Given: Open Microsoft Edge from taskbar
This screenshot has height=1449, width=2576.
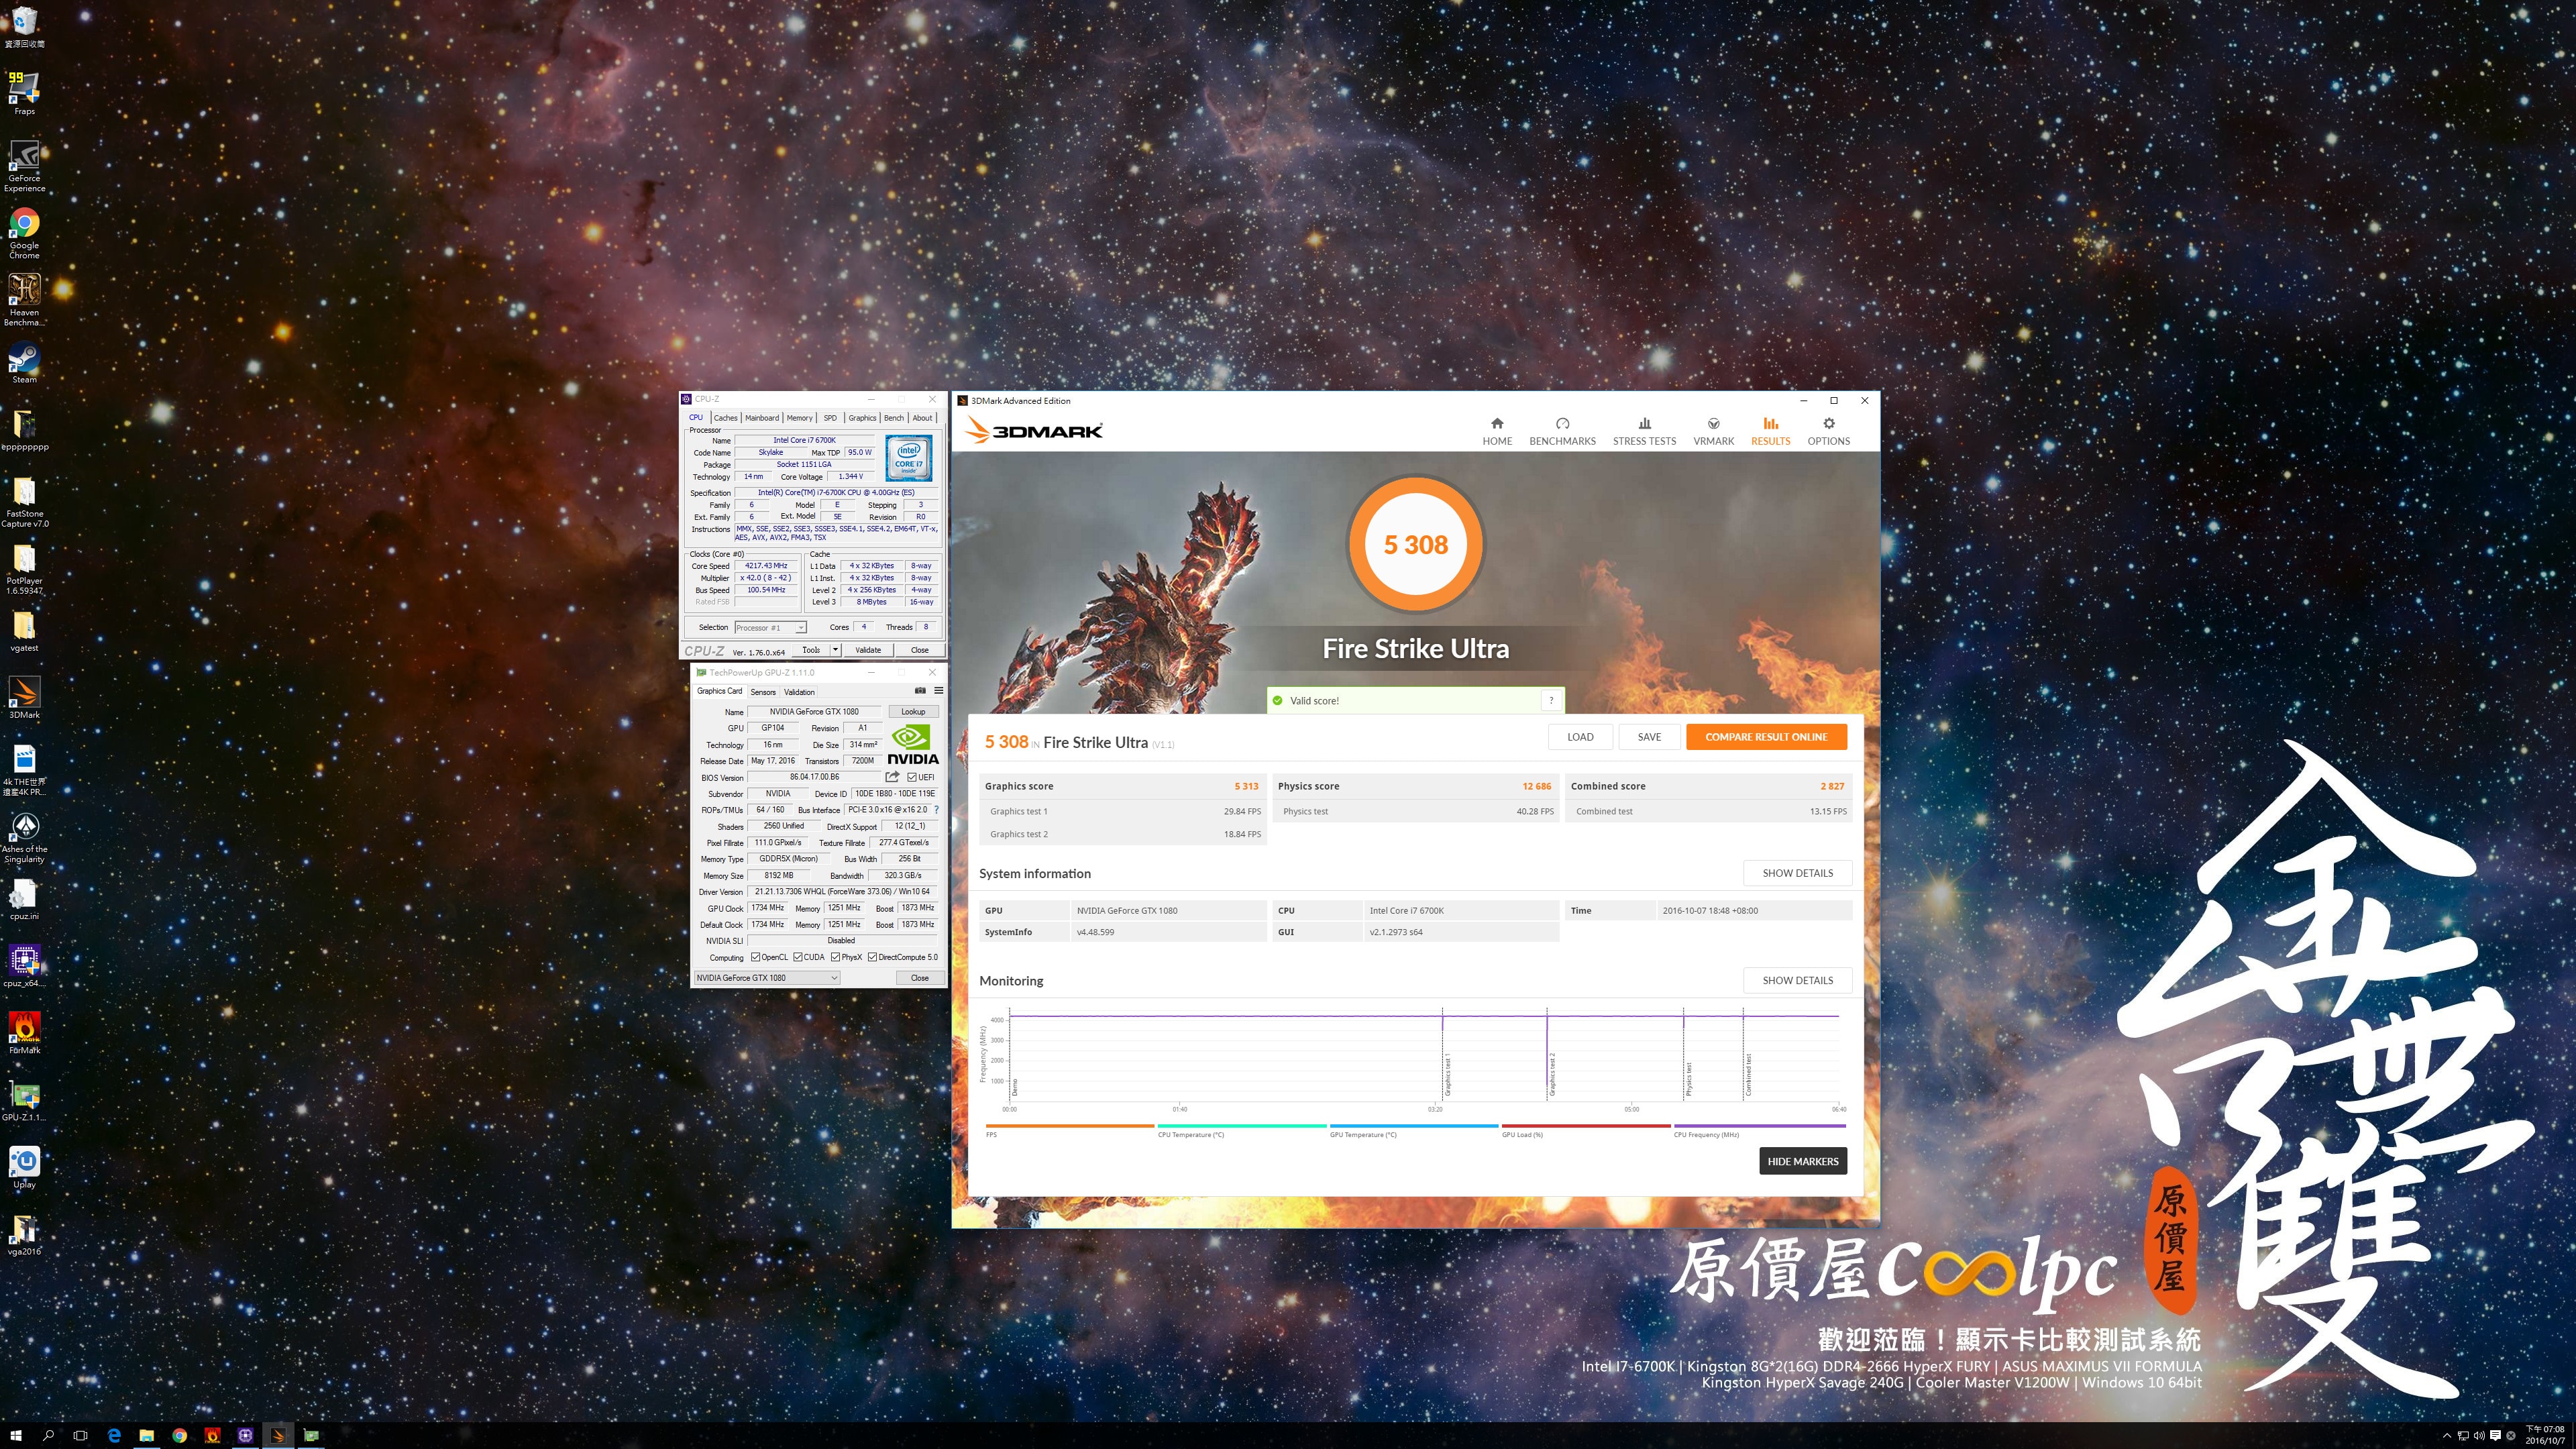Looking at the screenshot, I should coord(114,1435).
